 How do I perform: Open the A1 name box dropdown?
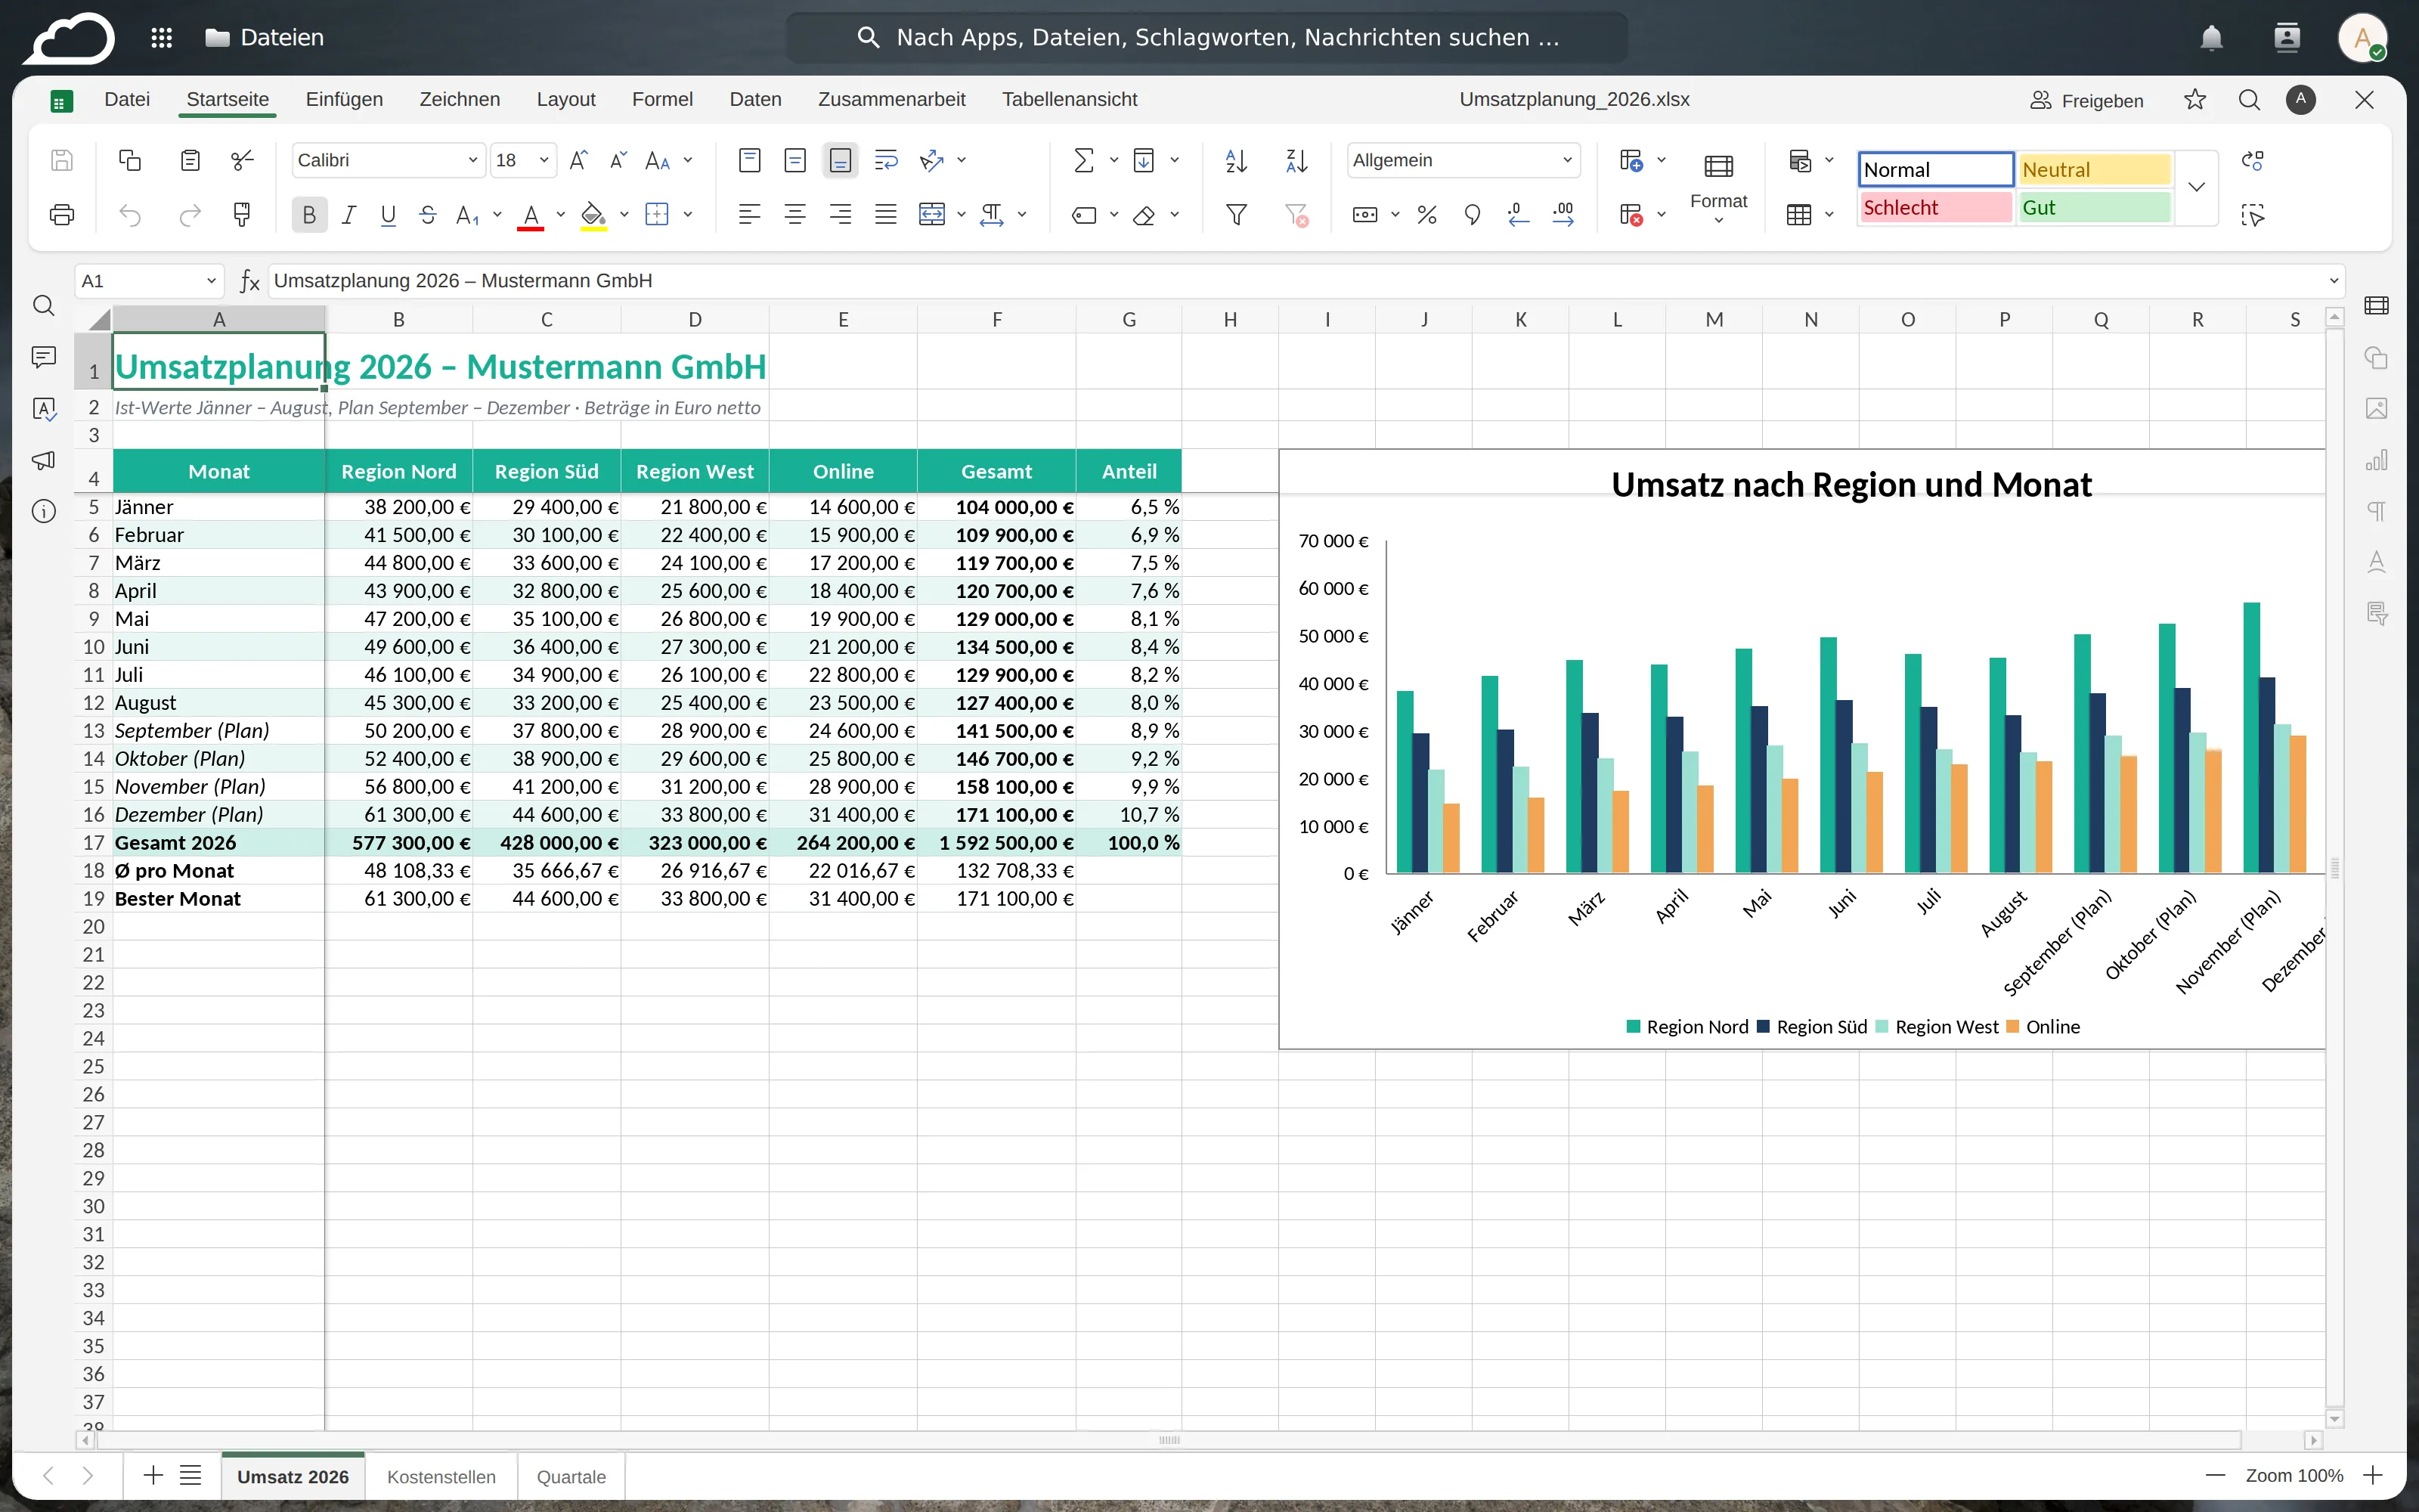coord(211,281)
